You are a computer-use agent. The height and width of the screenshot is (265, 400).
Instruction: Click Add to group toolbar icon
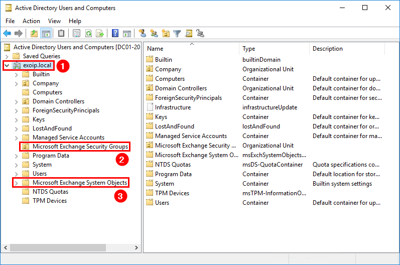pos(200,33)
